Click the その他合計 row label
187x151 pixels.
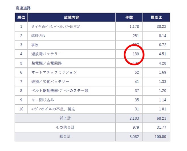tap(65, 127)
